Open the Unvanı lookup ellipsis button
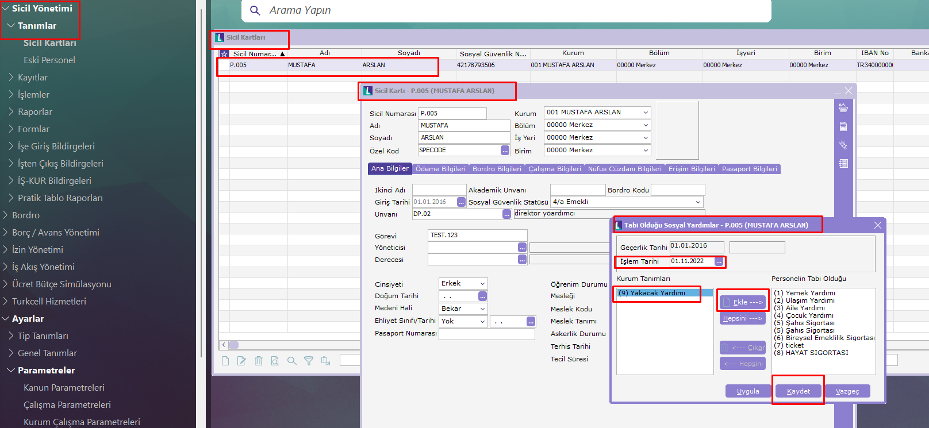Viewport: 929px width, 428px height. tap(506, 214)
